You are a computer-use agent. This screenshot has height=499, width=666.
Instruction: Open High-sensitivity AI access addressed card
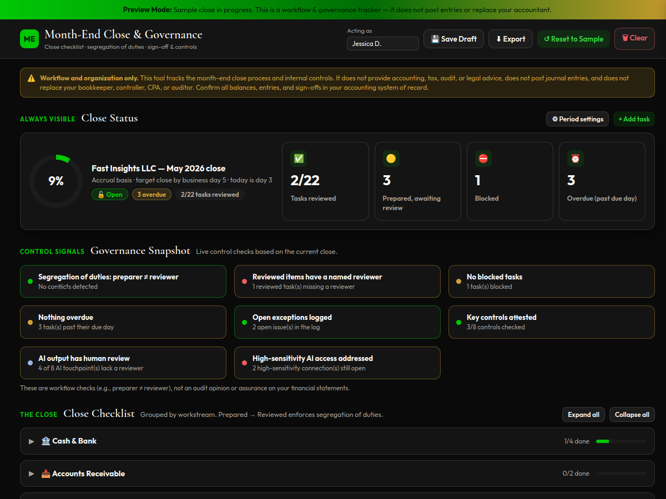click(337, 363)
